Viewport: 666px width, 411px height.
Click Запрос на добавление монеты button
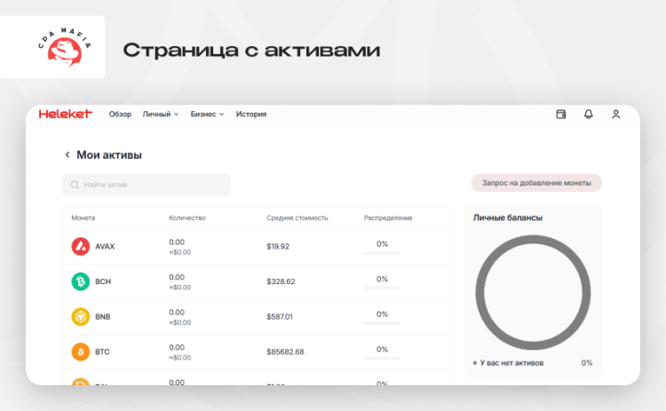coord(536,183)
